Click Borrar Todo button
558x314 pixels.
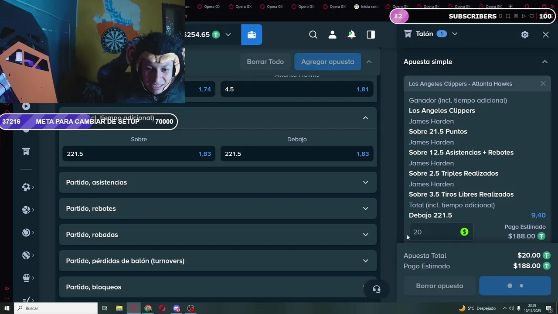pos(265,61)
